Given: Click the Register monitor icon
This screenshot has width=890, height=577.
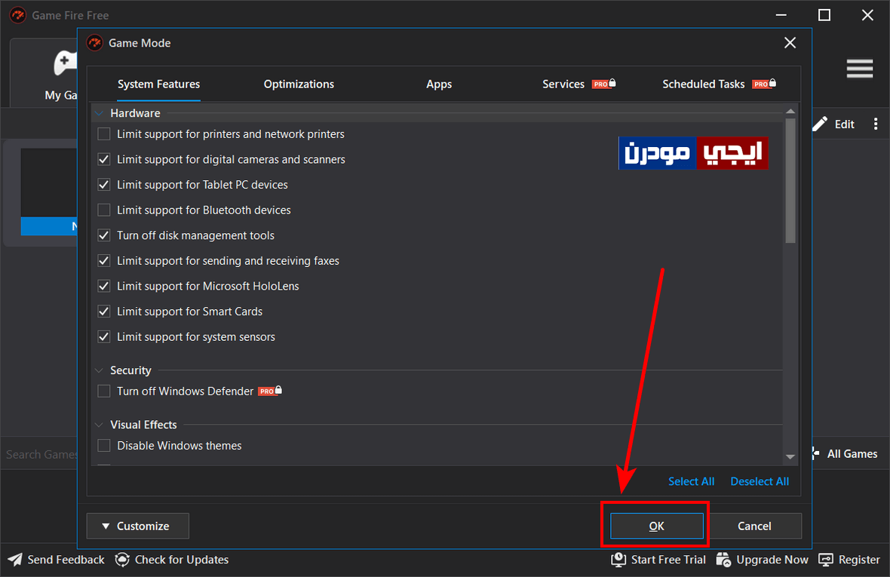Looking at the screenshot, I should point(826,560).
